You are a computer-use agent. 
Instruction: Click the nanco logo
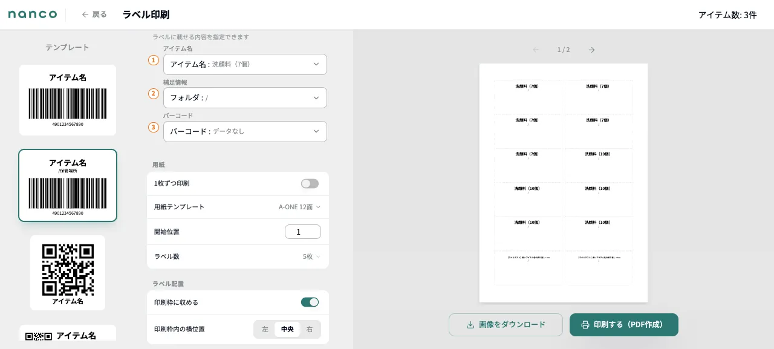pos(33,15)
